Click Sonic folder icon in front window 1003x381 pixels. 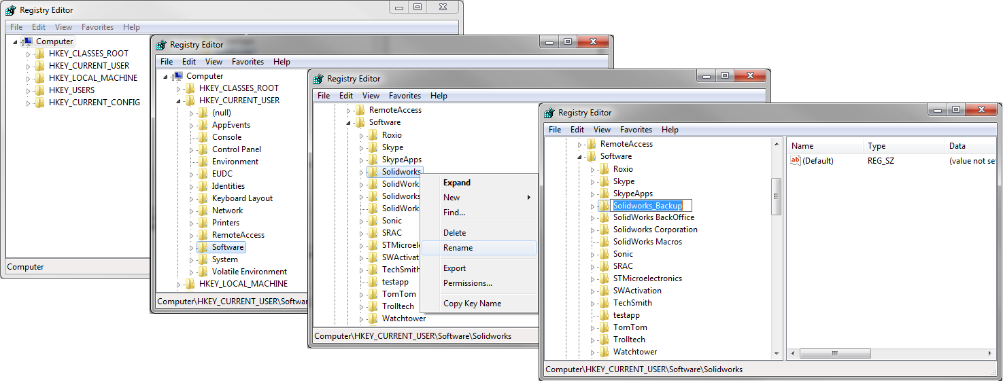coord(604,254)
